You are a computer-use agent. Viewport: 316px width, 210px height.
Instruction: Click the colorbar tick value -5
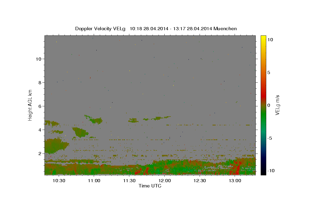tap(270, 138)
